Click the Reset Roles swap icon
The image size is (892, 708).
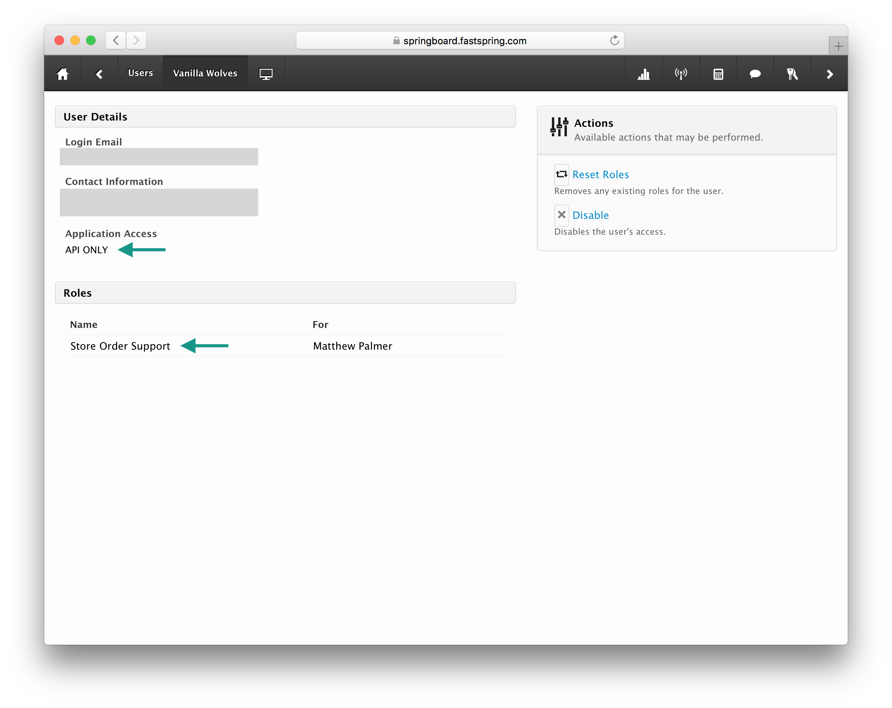[561, 174]
